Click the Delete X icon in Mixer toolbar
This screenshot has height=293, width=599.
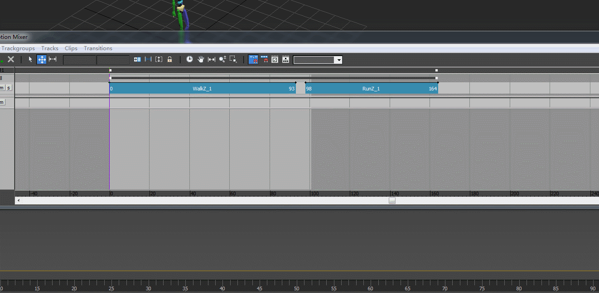[x=11, y=59]
